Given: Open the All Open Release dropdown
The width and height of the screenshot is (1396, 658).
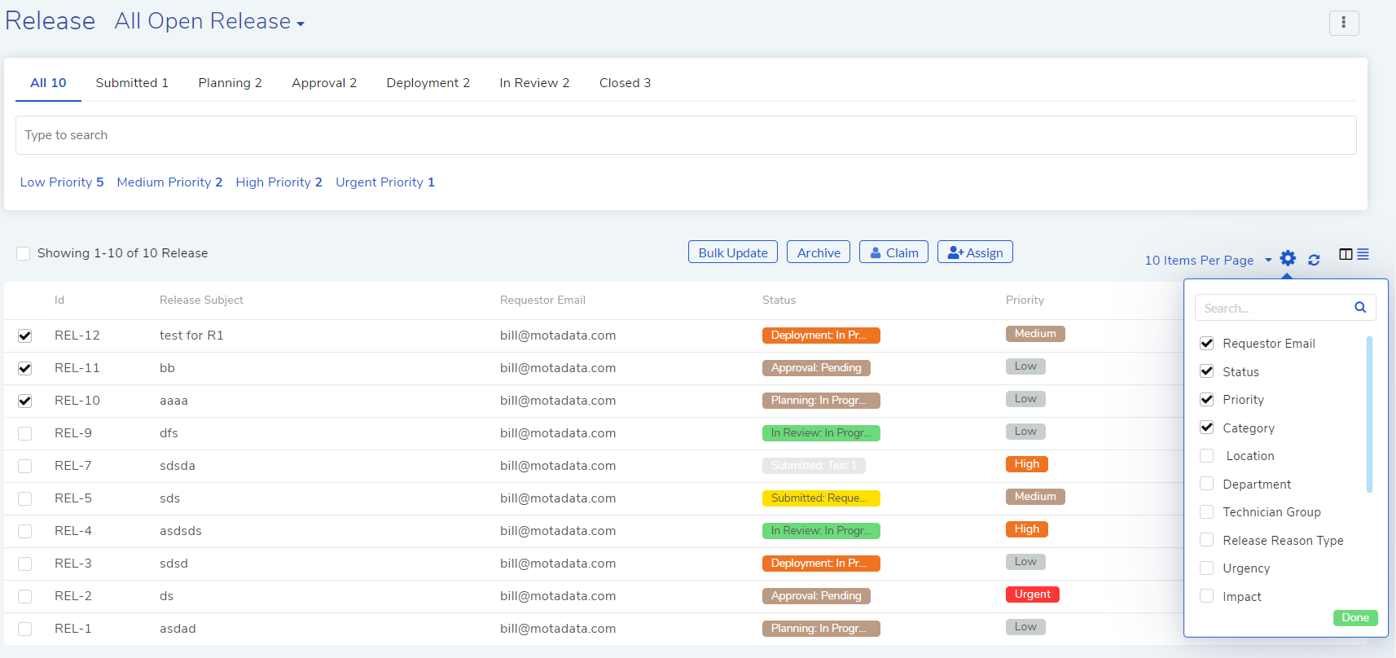Looking at the screenshot, I should (x=209, y=21).
